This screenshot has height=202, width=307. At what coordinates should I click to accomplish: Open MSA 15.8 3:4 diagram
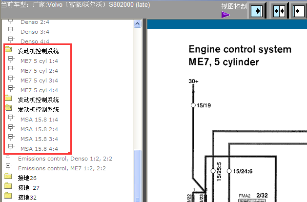(x=39, y=139)
